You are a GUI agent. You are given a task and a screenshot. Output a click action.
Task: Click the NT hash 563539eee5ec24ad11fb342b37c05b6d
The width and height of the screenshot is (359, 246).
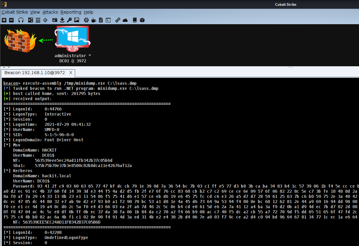click(74, 160)
